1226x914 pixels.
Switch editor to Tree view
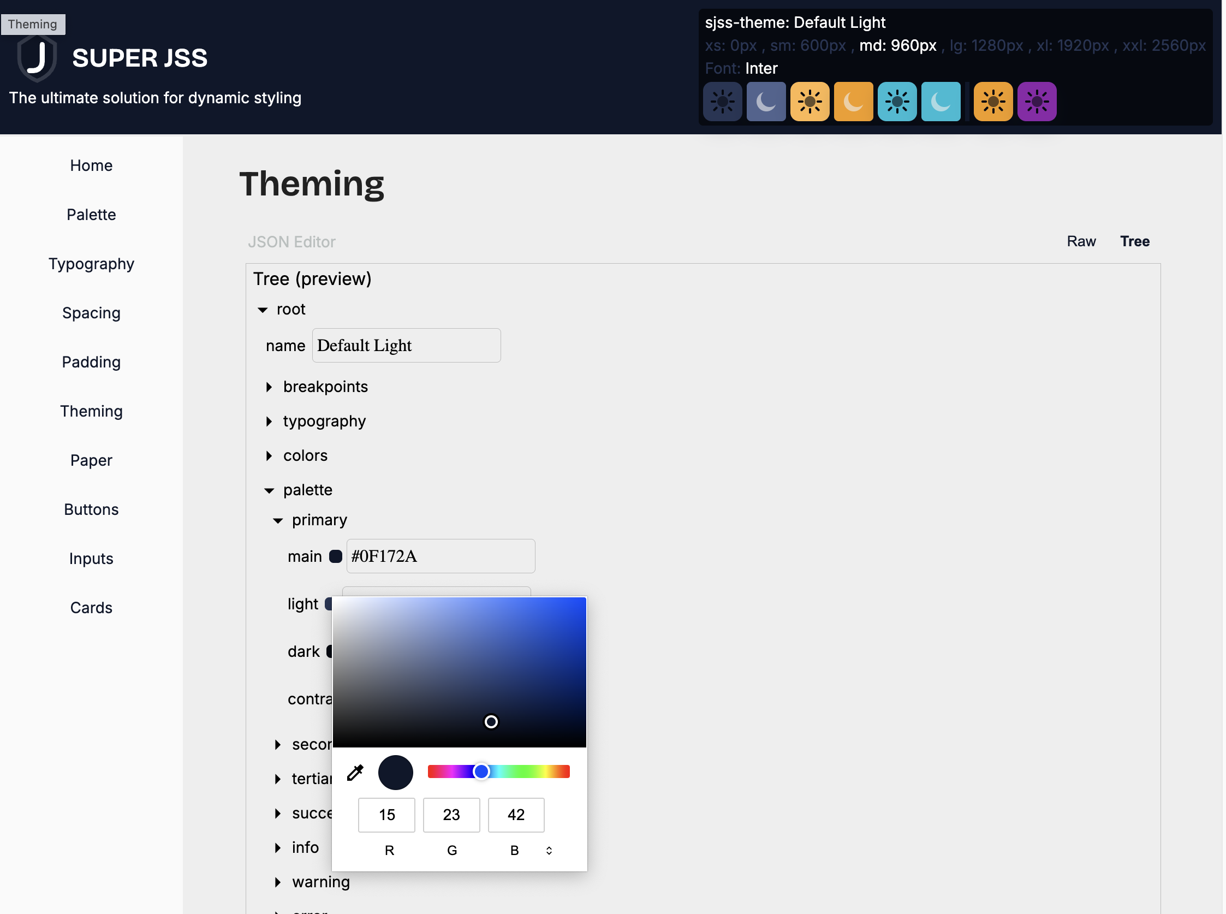(1134, 241)
